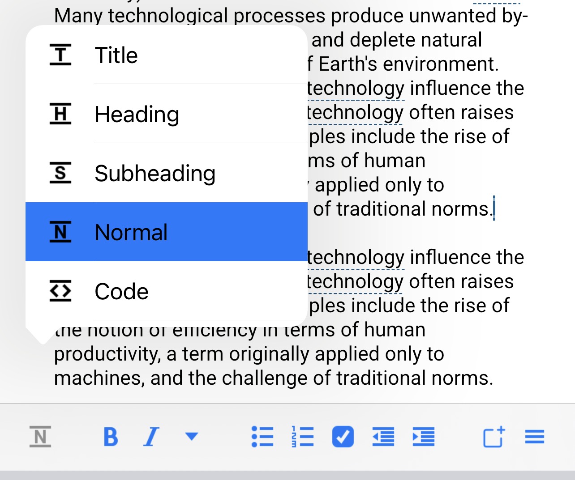Expand more text format options arrow

192,436
